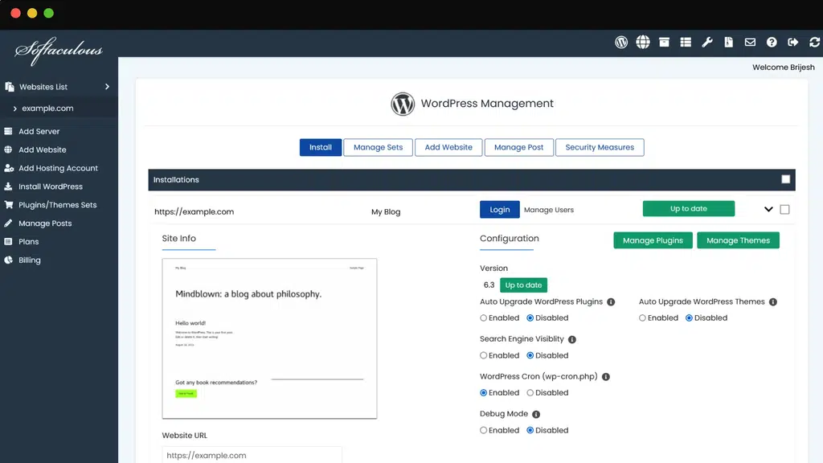Open the wrench settings icon
This screenshot has height=463, width=823.
click(x=707, y=42)
